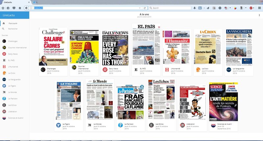
Task: Click the Adblock Plus ABP icon
Action: tap(251, 8)
